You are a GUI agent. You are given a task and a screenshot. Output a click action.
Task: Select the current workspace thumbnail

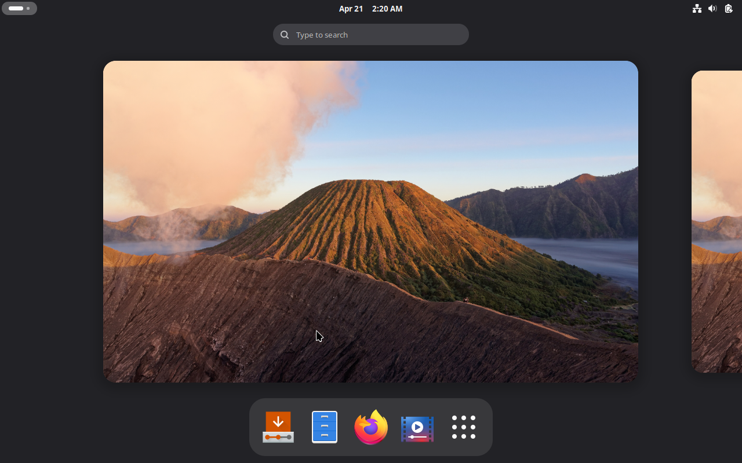point(370,222)
